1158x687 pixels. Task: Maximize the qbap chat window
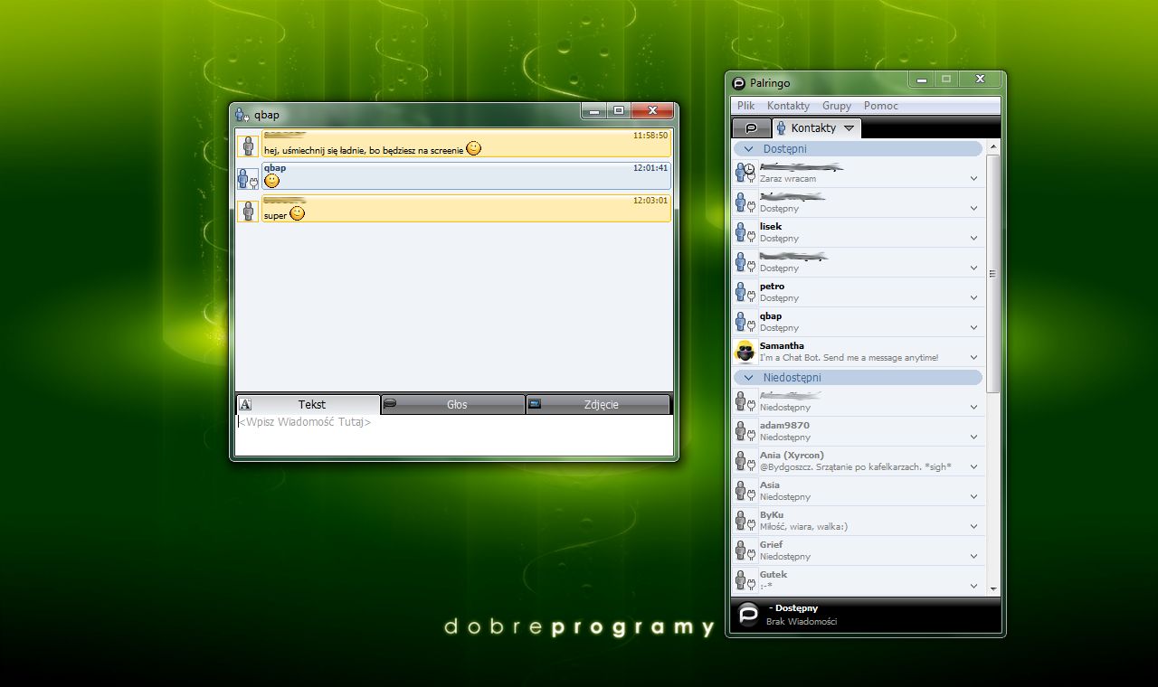point(619,110)
